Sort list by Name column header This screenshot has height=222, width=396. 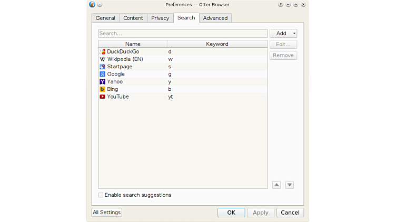[x=133, y=44]
